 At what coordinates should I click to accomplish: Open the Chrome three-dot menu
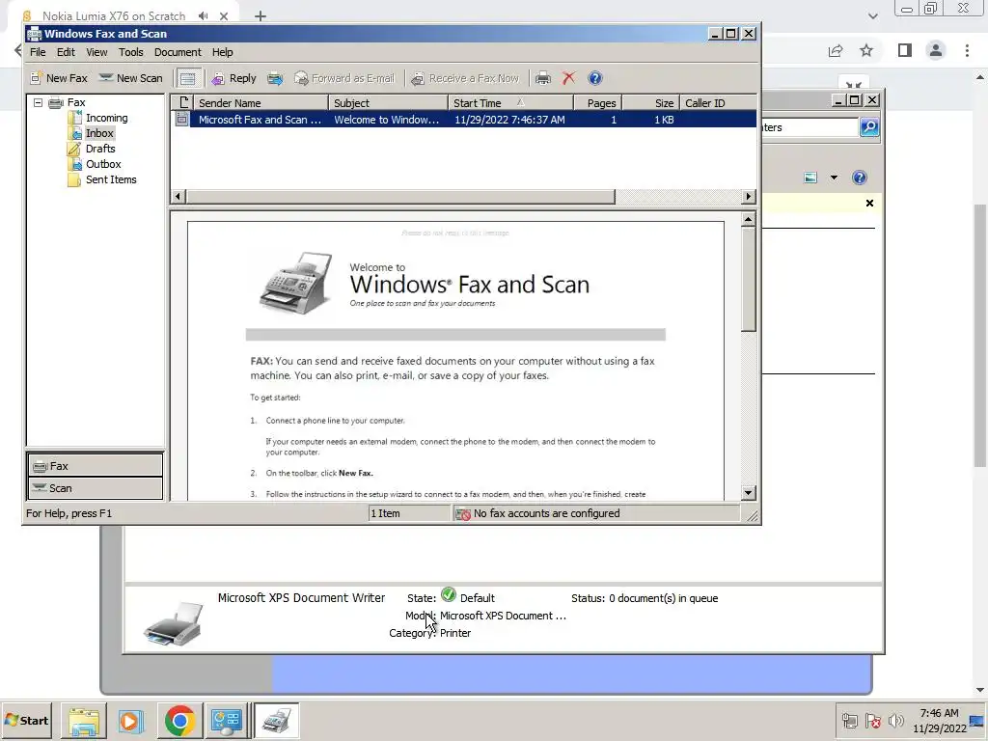[967, 50]
